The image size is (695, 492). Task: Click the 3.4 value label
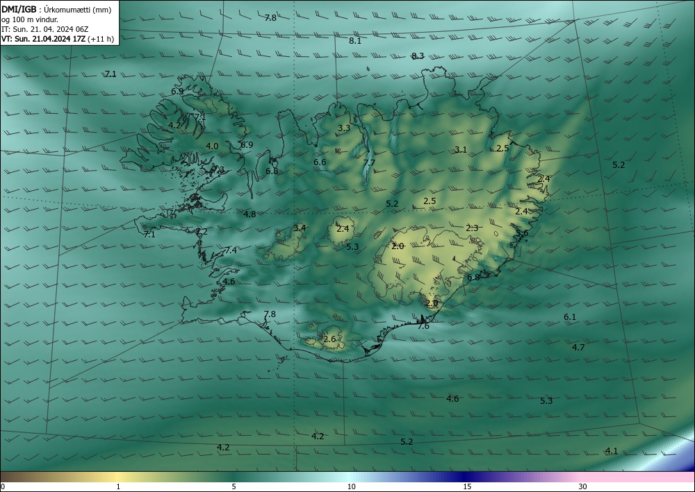[x=300, y=228]
